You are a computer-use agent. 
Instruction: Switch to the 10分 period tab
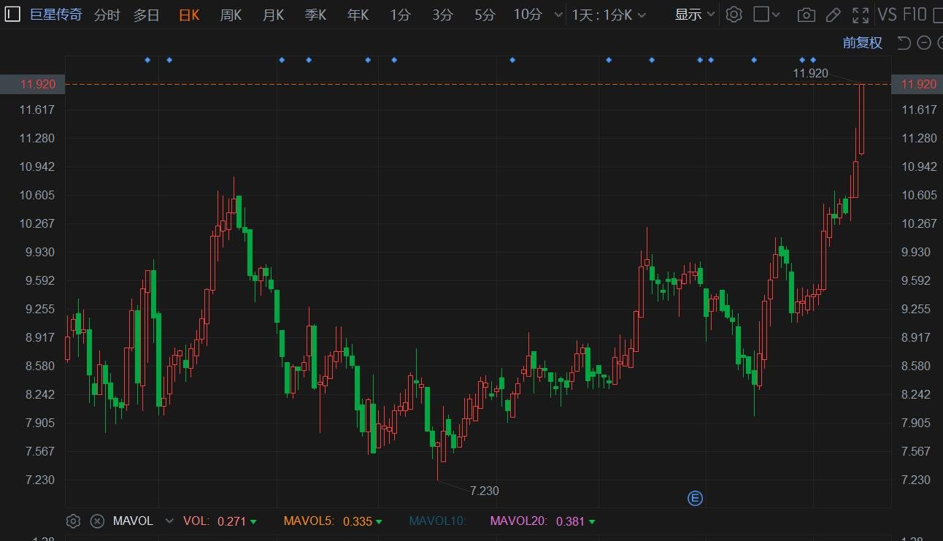tap(528, 15)
